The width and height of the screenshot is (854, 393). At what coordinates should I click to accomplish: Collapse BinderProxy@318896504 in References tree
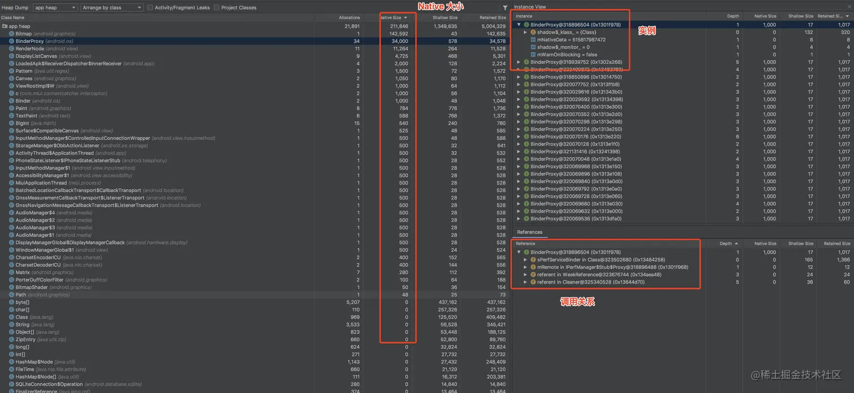click(519, 252)
